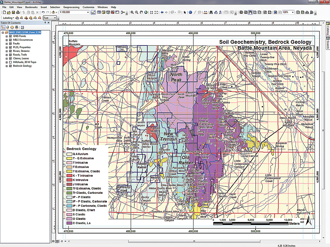The height and width of the screenshot is (247, 330).
Task: Toggle Rivers, Streams layer checkbox
Action: 10,51
